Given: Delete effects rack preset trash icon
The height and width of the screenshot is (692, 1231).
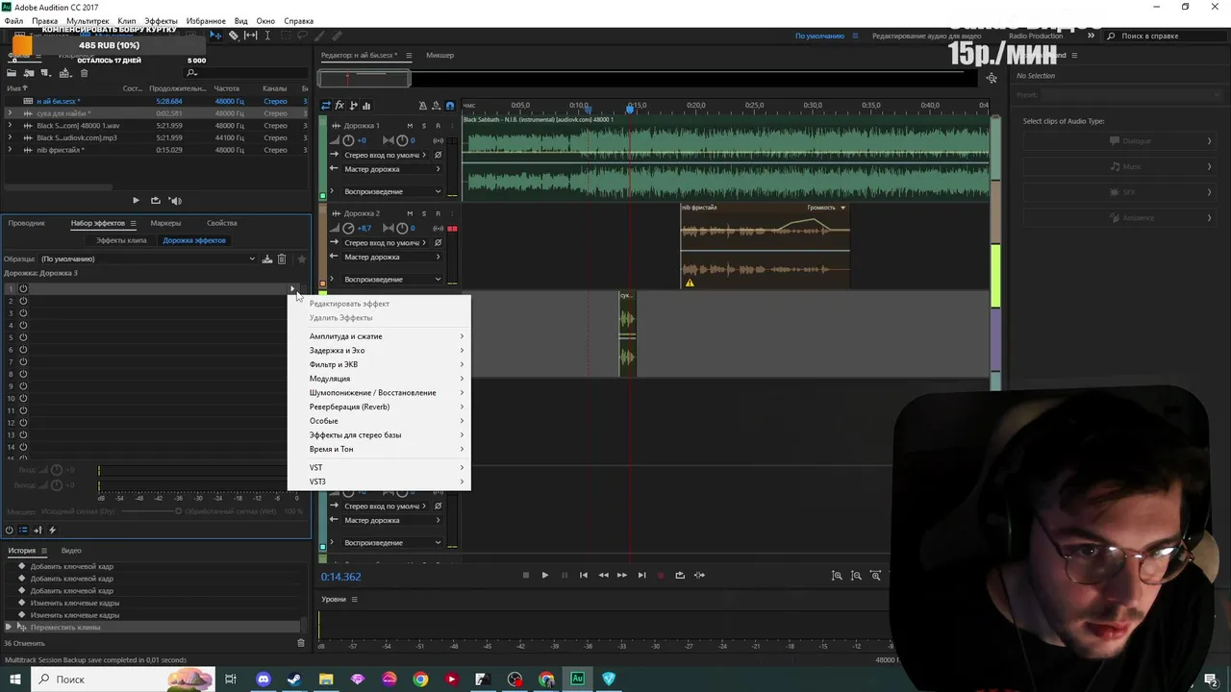Looking at the screenshot, I should pyautogui.click(x=282, y=259).
